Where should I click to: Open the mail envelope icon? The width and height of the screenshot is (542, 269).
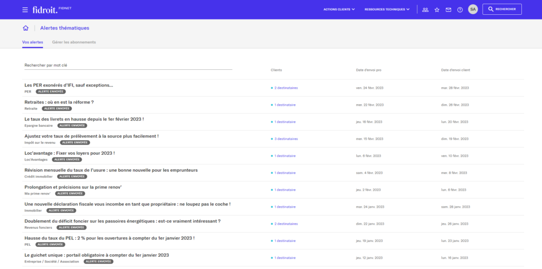(448, 10)
